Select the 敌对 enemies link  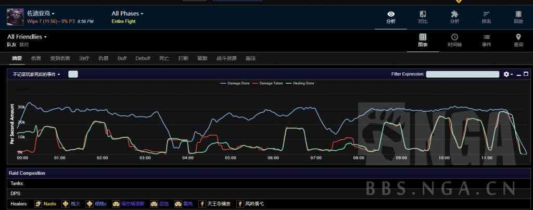pos(24,44)
